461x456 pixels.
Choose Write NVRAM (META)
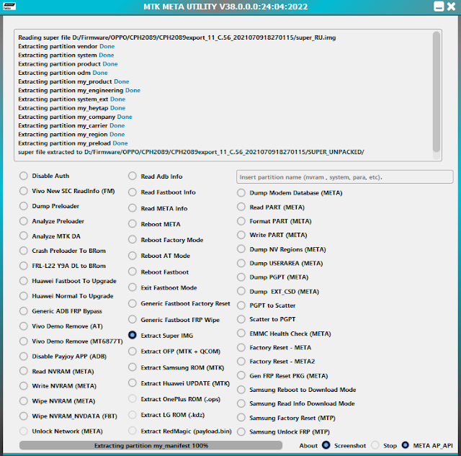click(x=24, y=385)
